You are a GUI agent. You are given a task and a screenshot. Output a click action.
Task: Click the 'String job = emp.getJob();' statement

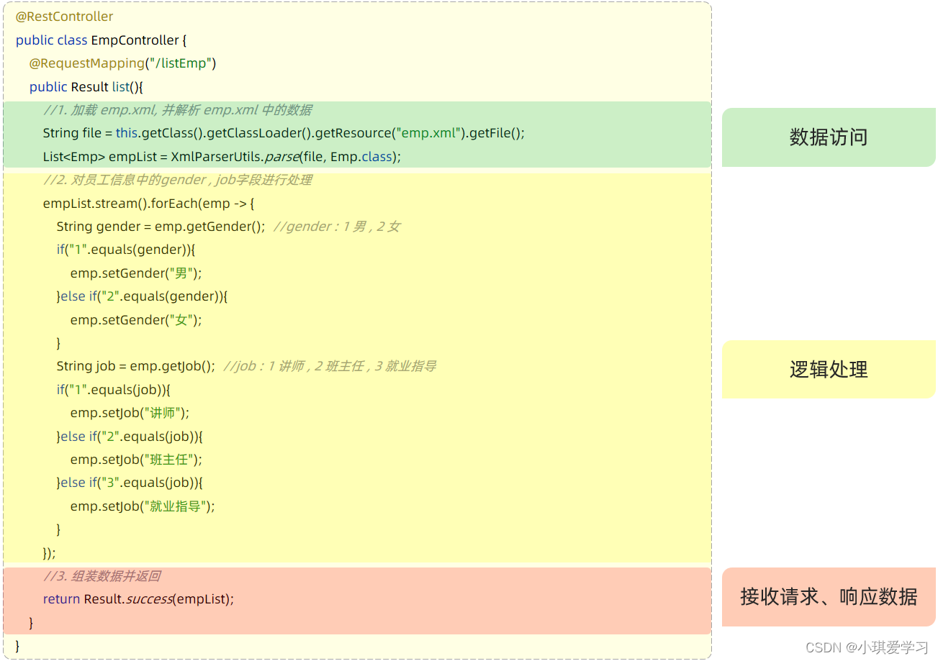pos(136,366)
